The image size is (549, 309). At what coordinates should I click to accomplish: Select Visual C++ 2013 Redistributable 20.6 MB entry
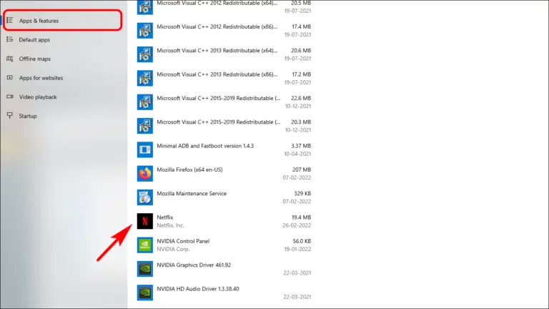coord(216,51)
